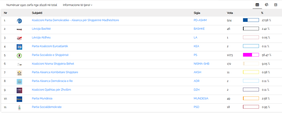Click the PD-ASHM coalition party logo
282x113 pixels.
(x=19, y=21)
